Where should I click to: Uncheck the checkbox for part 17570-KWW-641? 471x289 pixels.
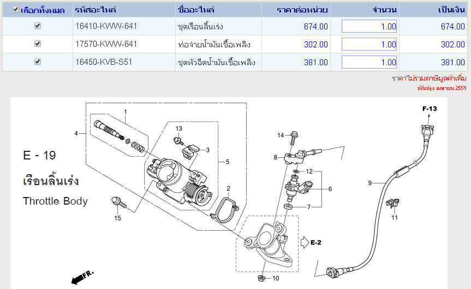(38, 44)
